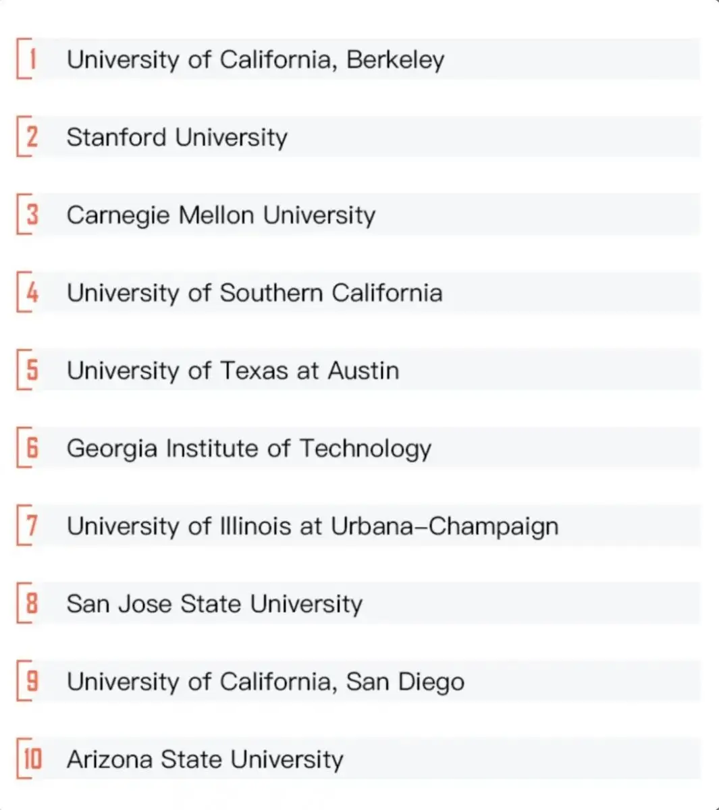Select Arizona State University entry
This screenshot has width=719, height=810.
(x=205, y=759)
